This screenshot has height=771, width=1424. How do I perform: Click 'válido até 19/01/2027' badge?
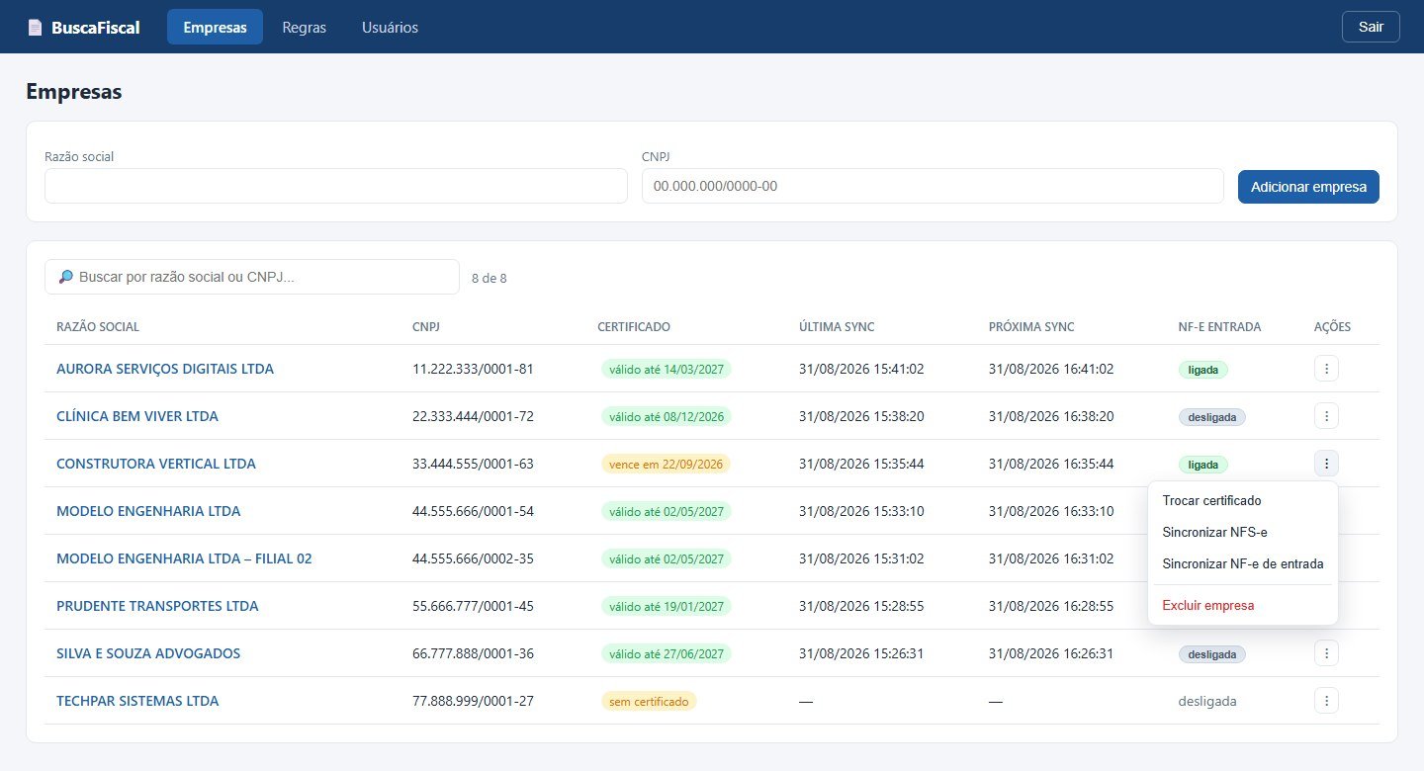(667, 607)
